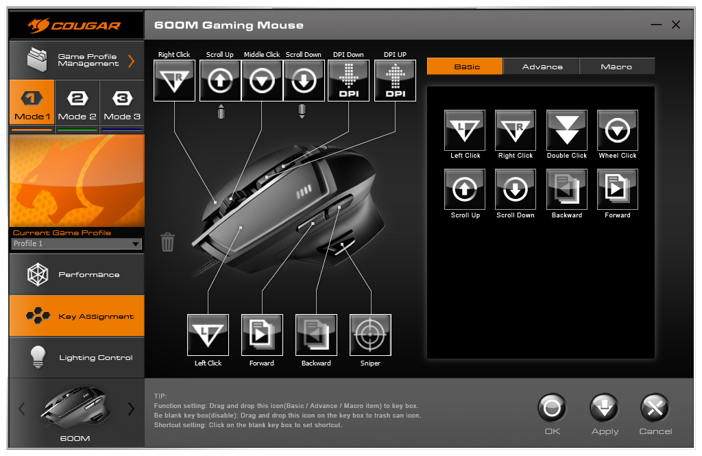Open the Current Game Profile dropdown
Image resolution: width=702 pixels, height=456 pixels.
pyautogui.click(x=77, y=243)
